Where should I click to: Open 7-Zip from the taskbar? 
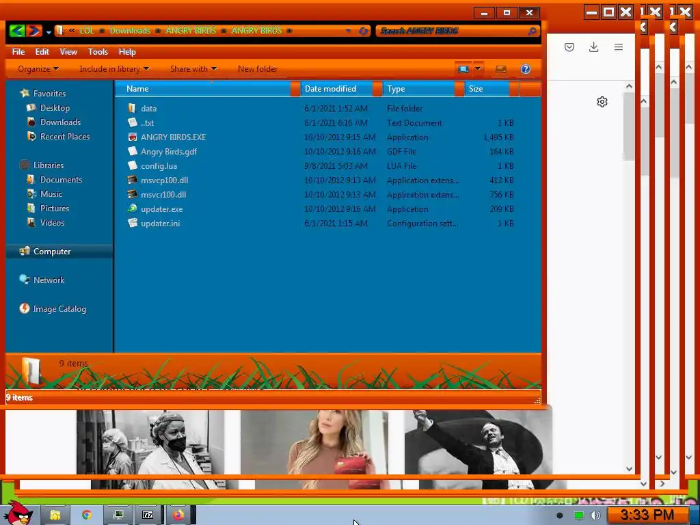(x=148, y=515)
